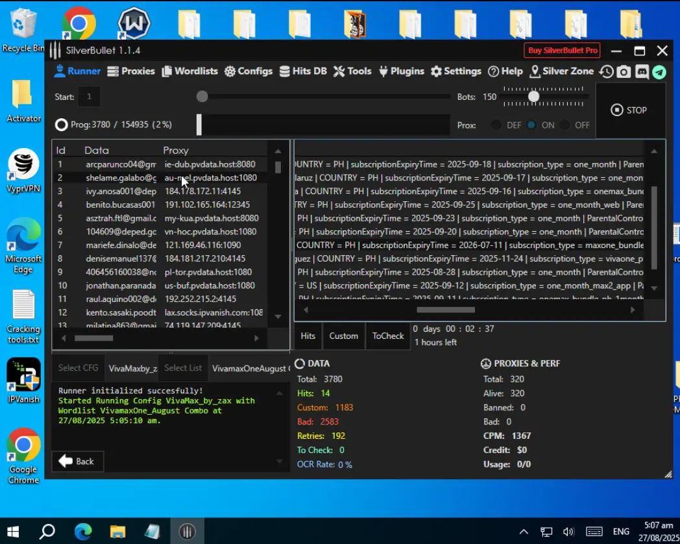Click the Start number input field
Screen dimensions: 680x544
(x=90, y=97)
